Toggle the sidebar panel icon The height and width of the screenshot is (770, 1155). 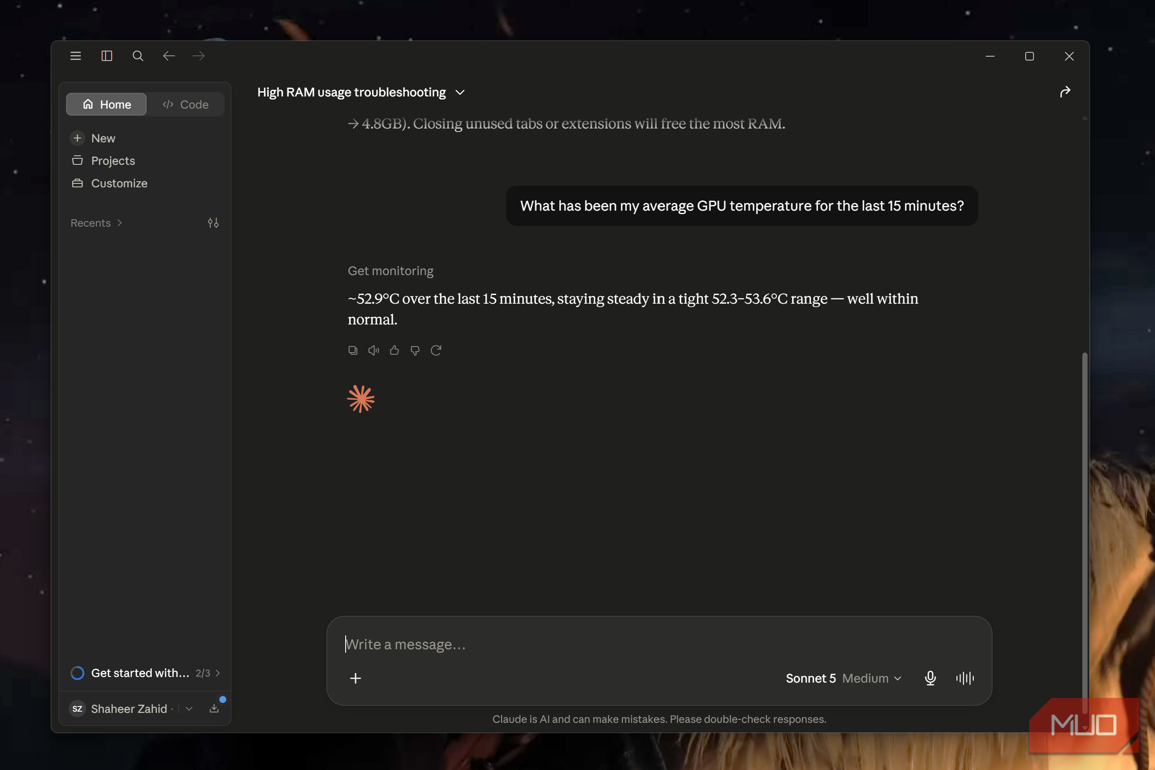coord(106,56)
